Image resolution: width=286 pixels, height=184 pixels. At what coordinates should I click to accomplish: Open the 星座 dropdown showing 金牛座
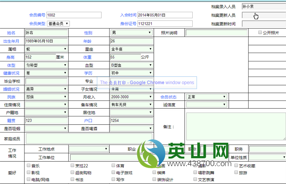131,49
